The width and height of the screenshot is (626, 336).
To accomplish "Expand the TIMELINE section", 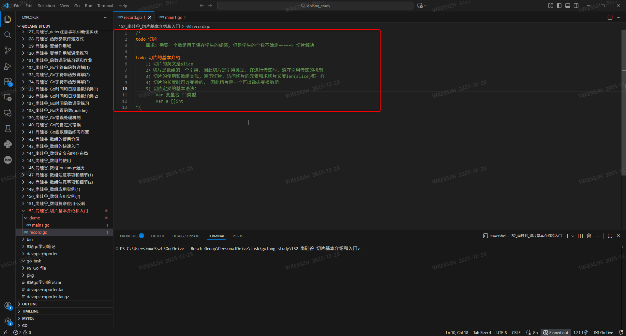I will (x=30, y=311).
